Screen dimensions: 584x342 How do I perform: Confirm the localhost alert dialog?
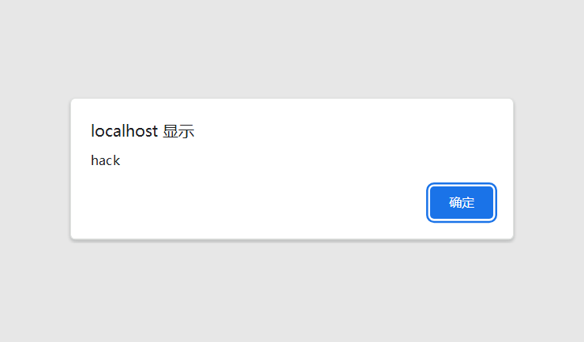[462, 202]
